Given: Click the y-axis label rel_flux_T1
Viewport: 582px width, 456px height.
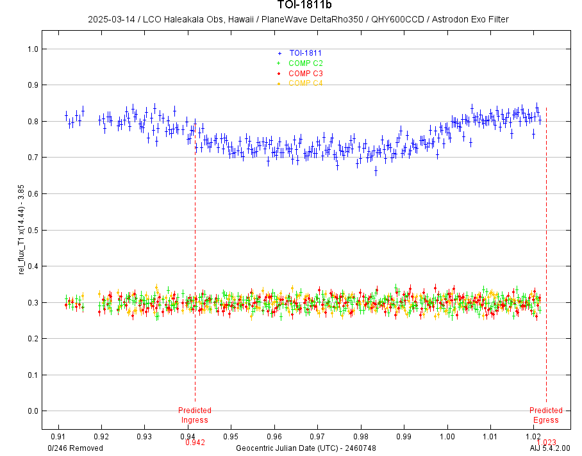Looking at the screenshot, I should point(21,230).
